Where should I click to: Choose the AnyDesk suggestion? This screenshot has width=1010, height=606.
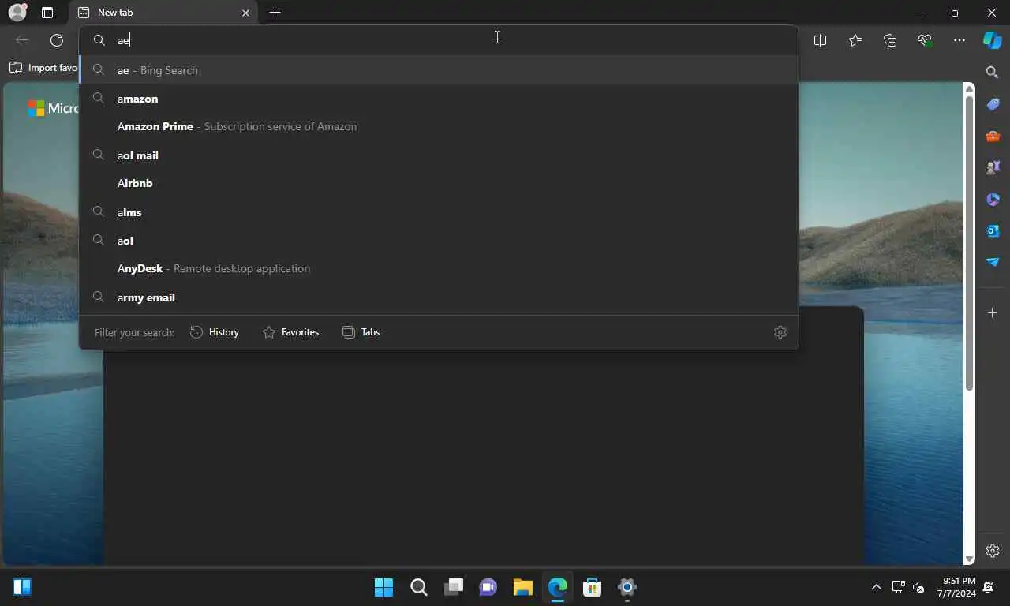[x=439, y=268]
